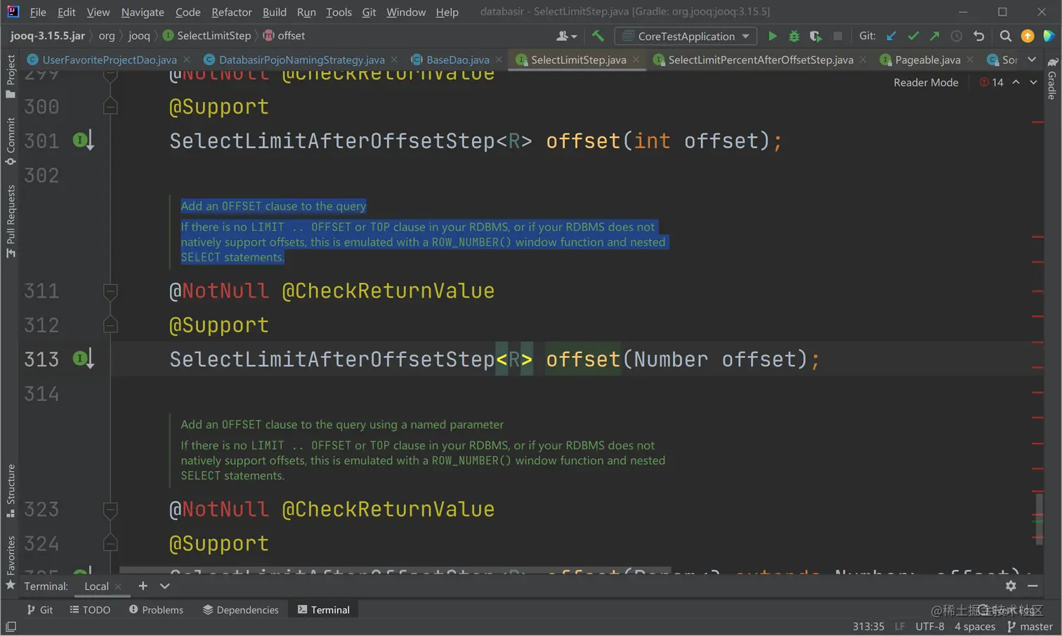Open terminal session options chevron
This screenshot has width=1062, height=636.
tap(164, 585)
